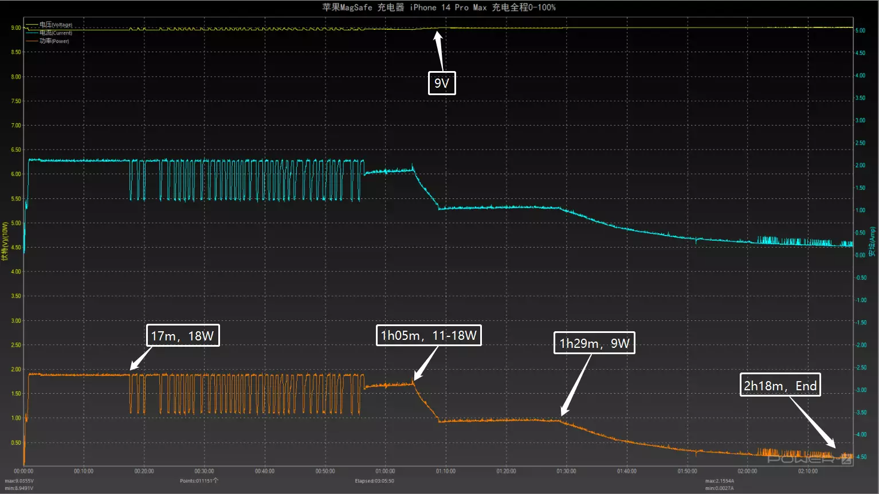Screen dimensions: 879x494
Task: Click the 0.00 right axis value
Action: pyautogui.click(x=860, y=255)
